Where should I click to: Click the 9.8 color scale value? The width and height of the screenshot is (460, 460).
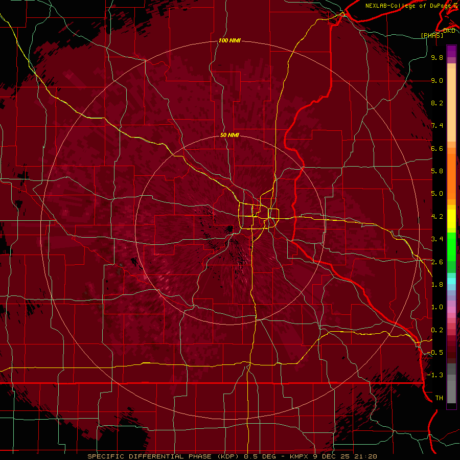point(437,57)
